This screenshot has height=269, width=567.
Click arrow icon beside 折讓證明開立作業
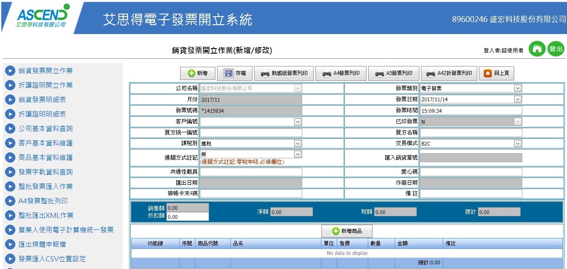10,85
